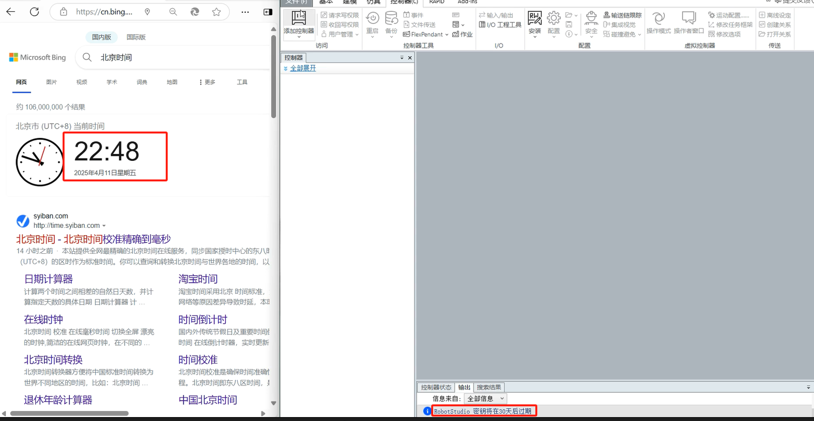Add page to favorites with star icon
Image resolution: width=814 pixels, height=421 pixels.
click(x=217, y=12)
